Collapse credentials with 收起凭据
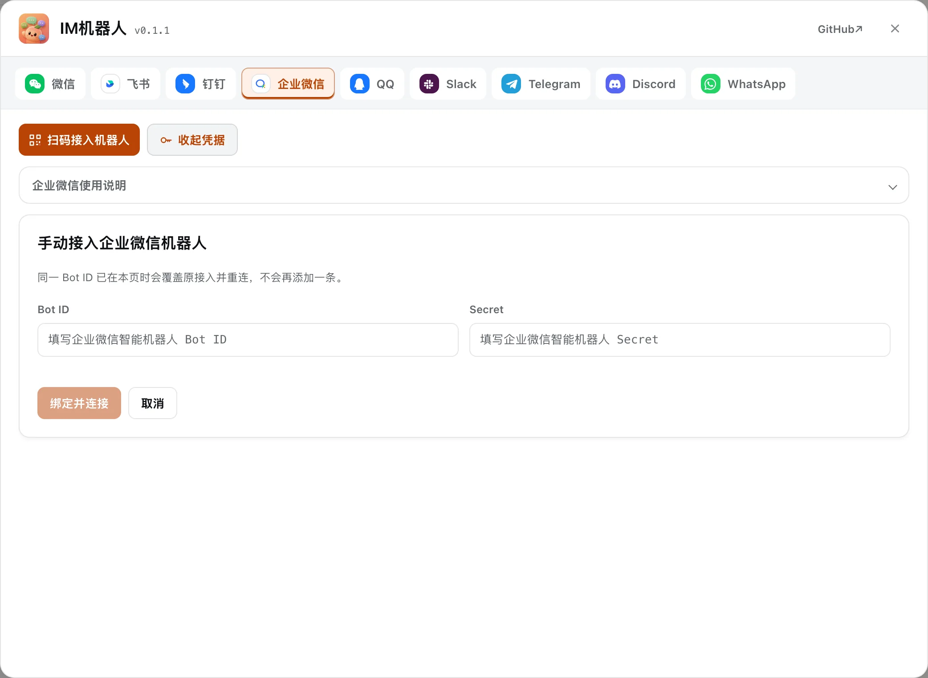Screen dimensions: 928x678 (x=192, y=140)
